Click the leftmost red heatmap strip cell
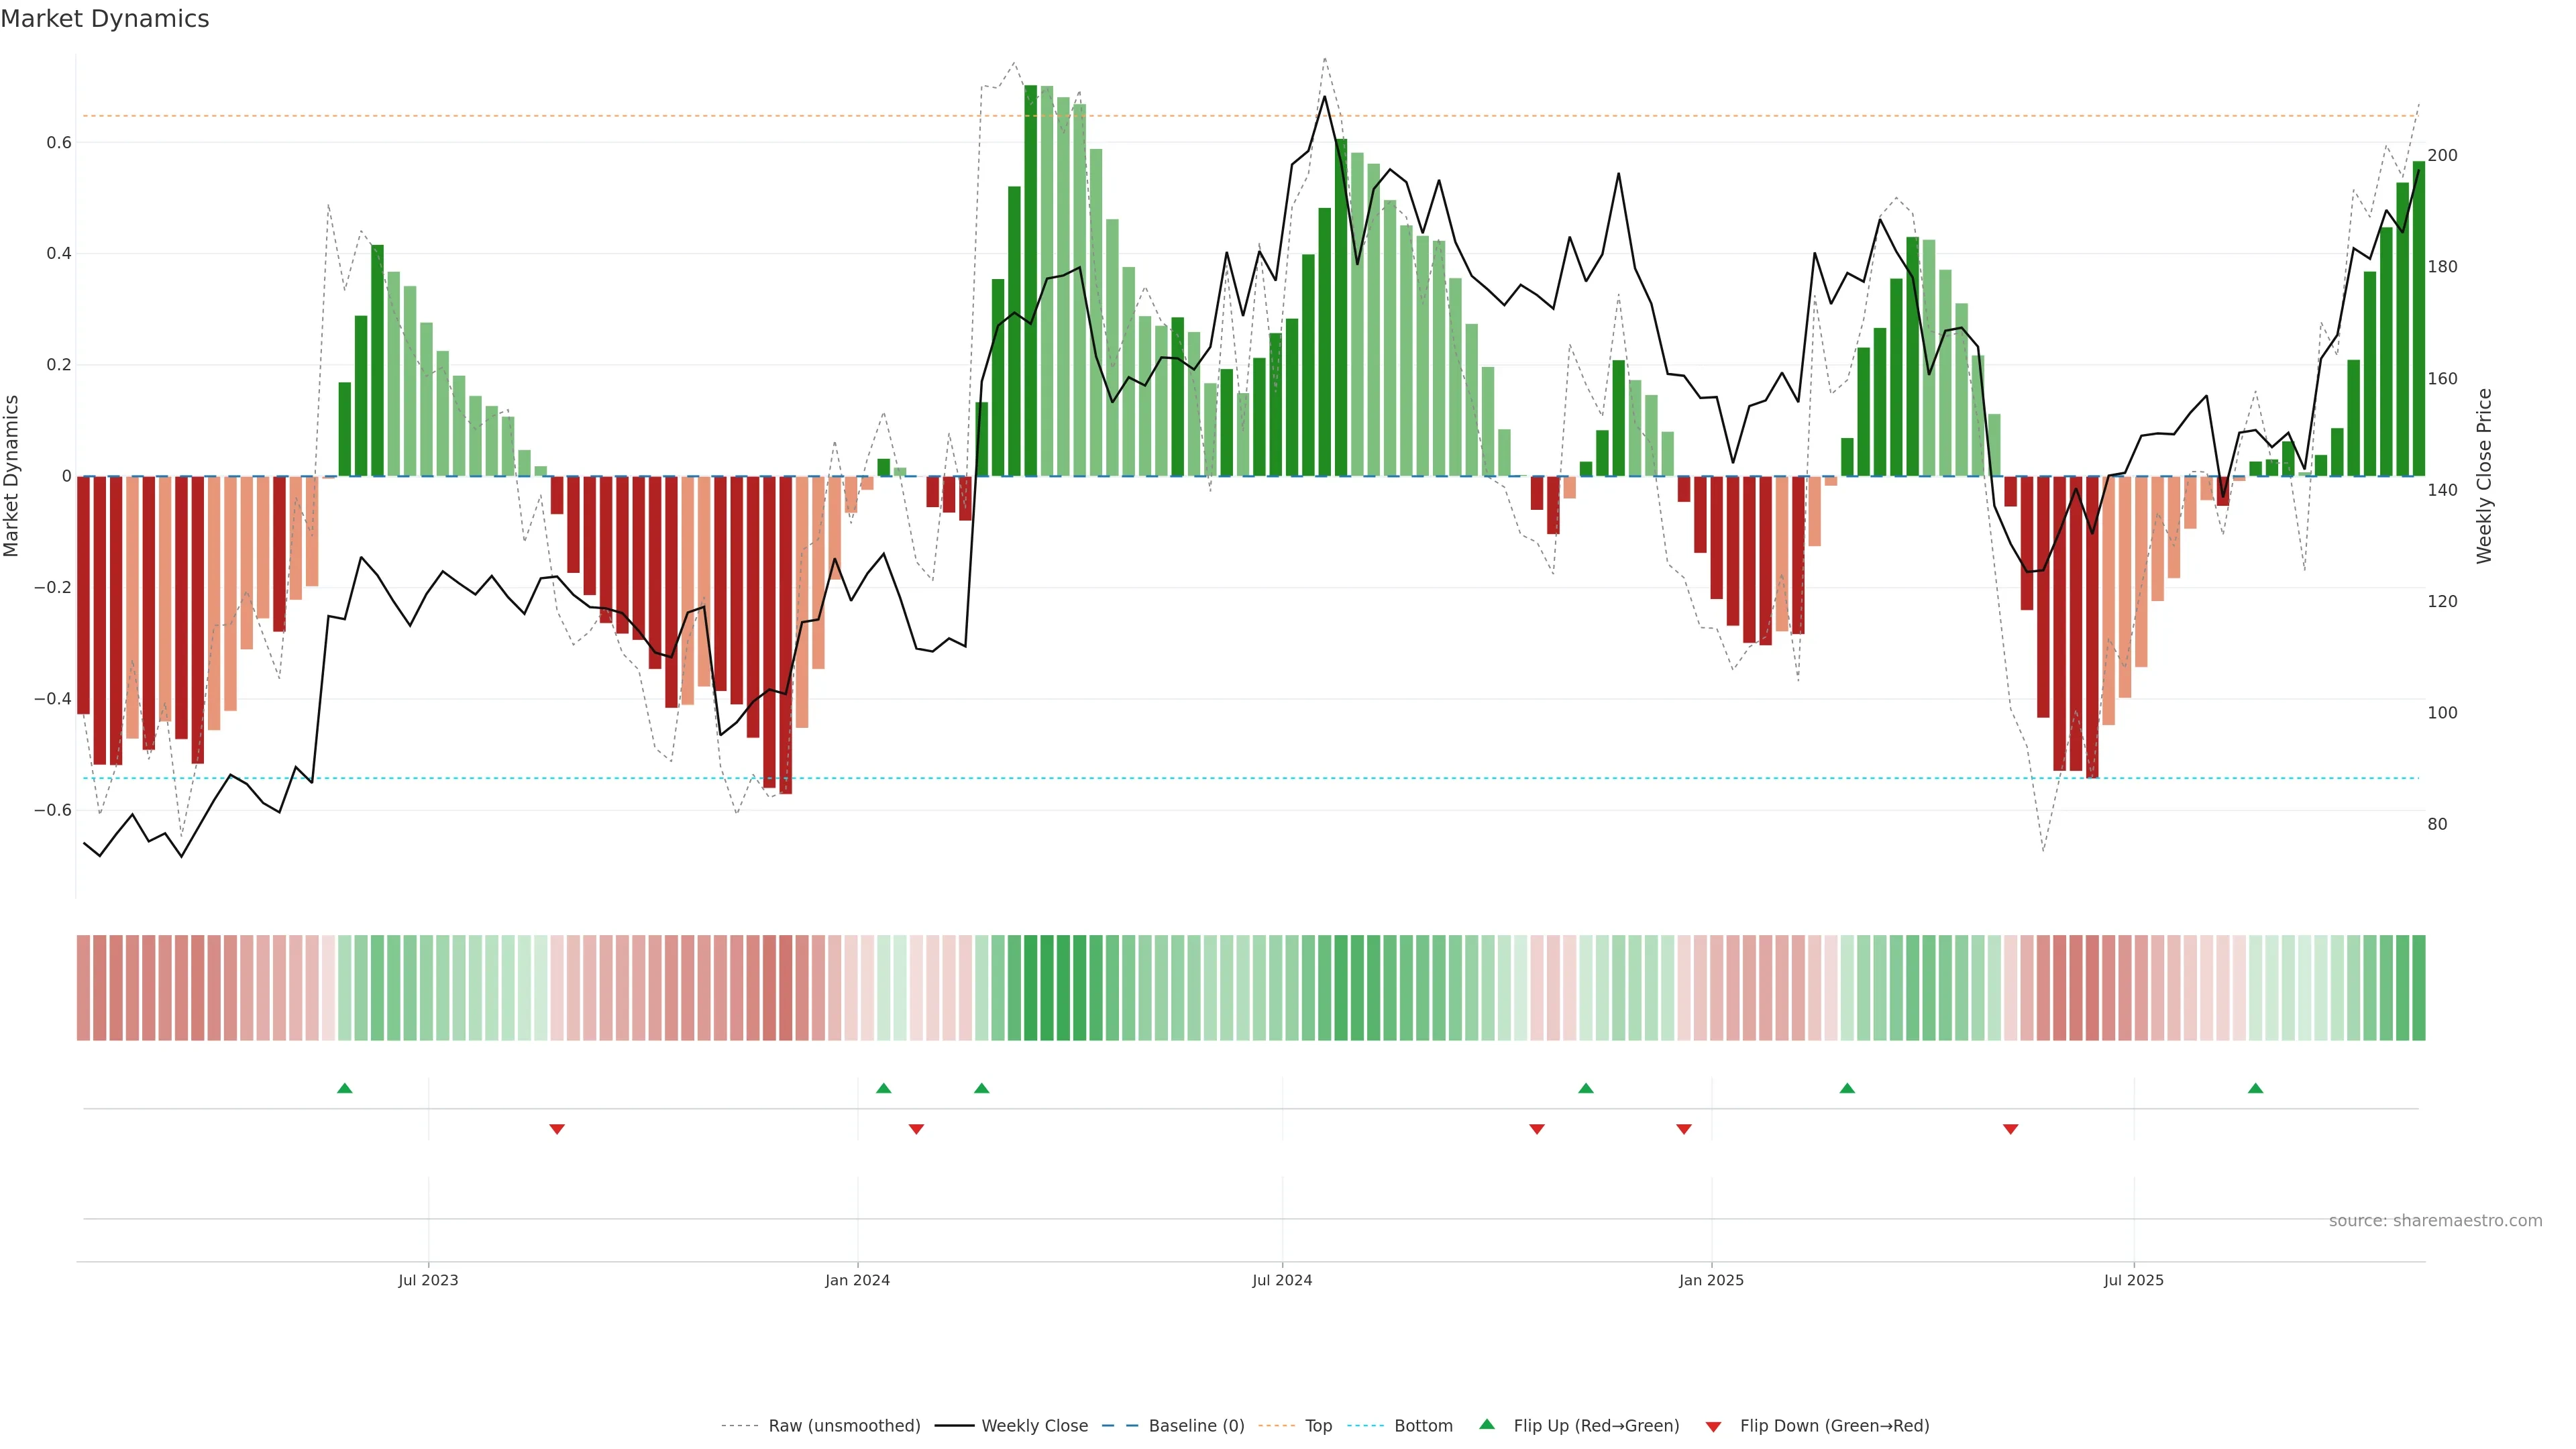The height and width of the screenshot is (1449, 2576). [x=84, y=987]
